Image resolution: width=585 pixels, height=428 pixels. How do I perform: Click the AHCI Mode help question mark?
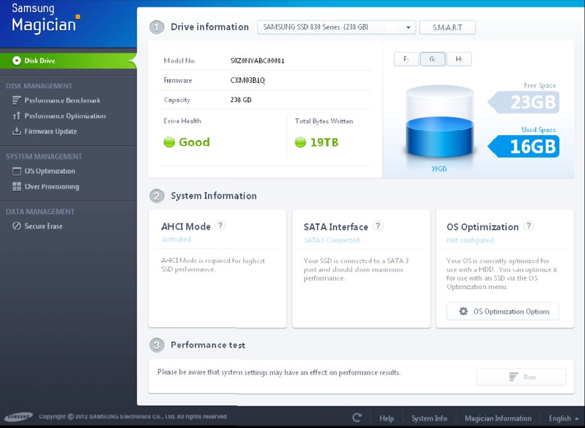click(x=220, y=226)
